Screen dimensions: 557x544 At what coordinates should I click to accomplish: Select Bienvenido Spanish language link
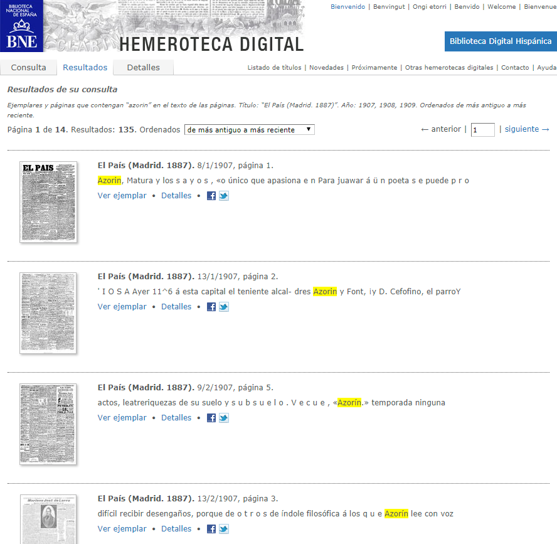click(x=347, y=7)
